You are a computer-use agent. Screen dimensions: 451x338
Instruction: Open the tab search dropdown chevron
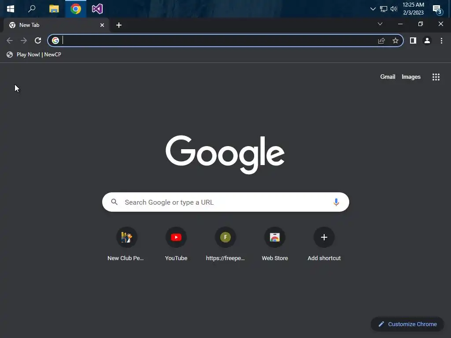pyautogui.click(x=380, y=24)
